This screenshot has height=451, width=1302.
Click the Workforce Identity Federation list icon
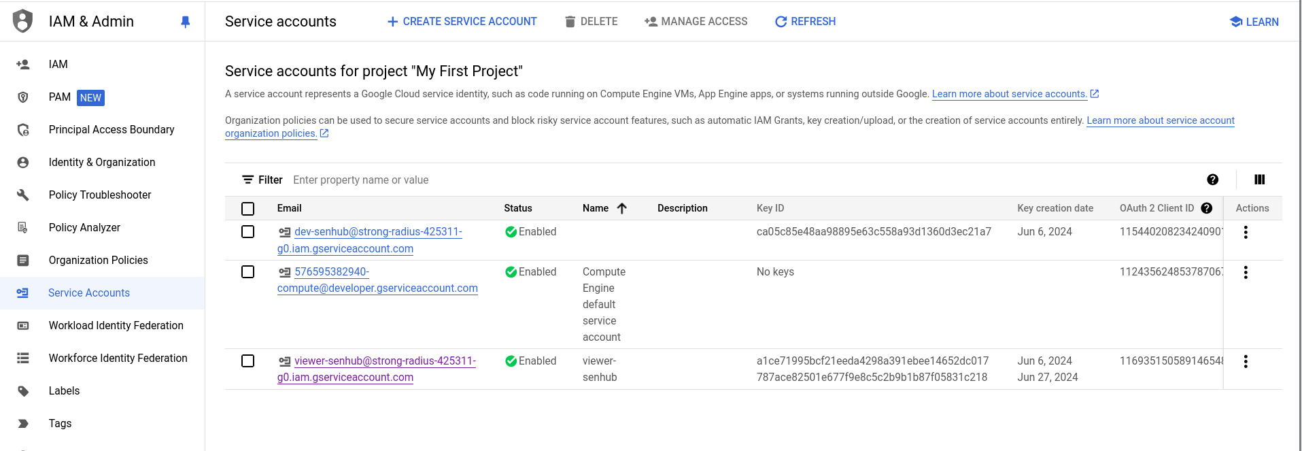(x=23, y=358)
